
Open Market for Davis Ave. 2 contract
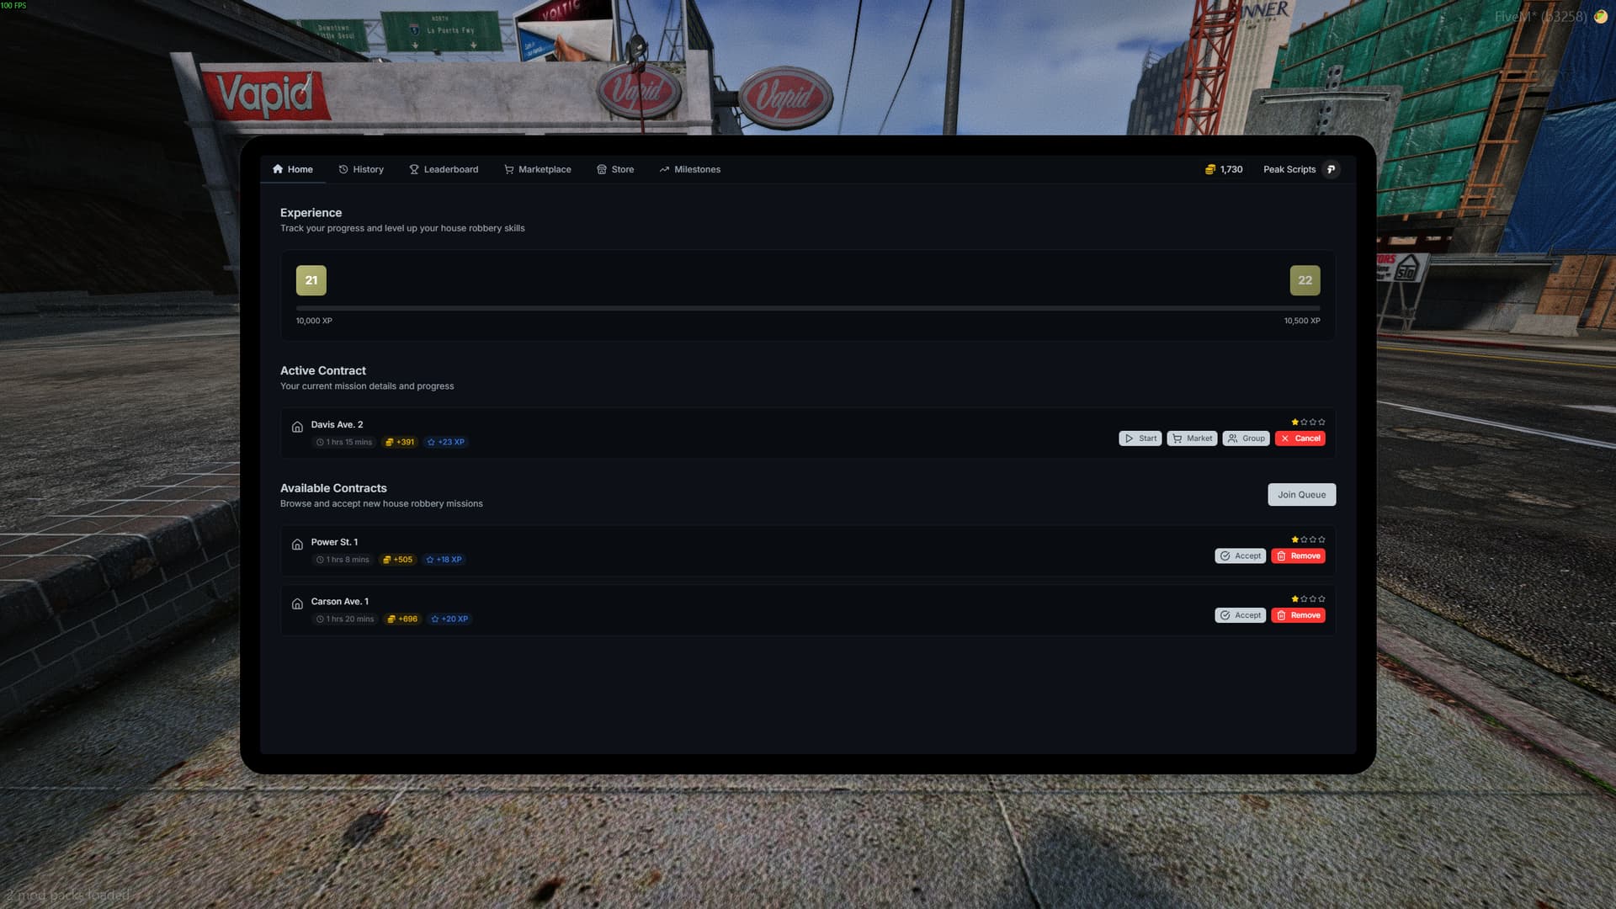click(x=1192, y=439)
